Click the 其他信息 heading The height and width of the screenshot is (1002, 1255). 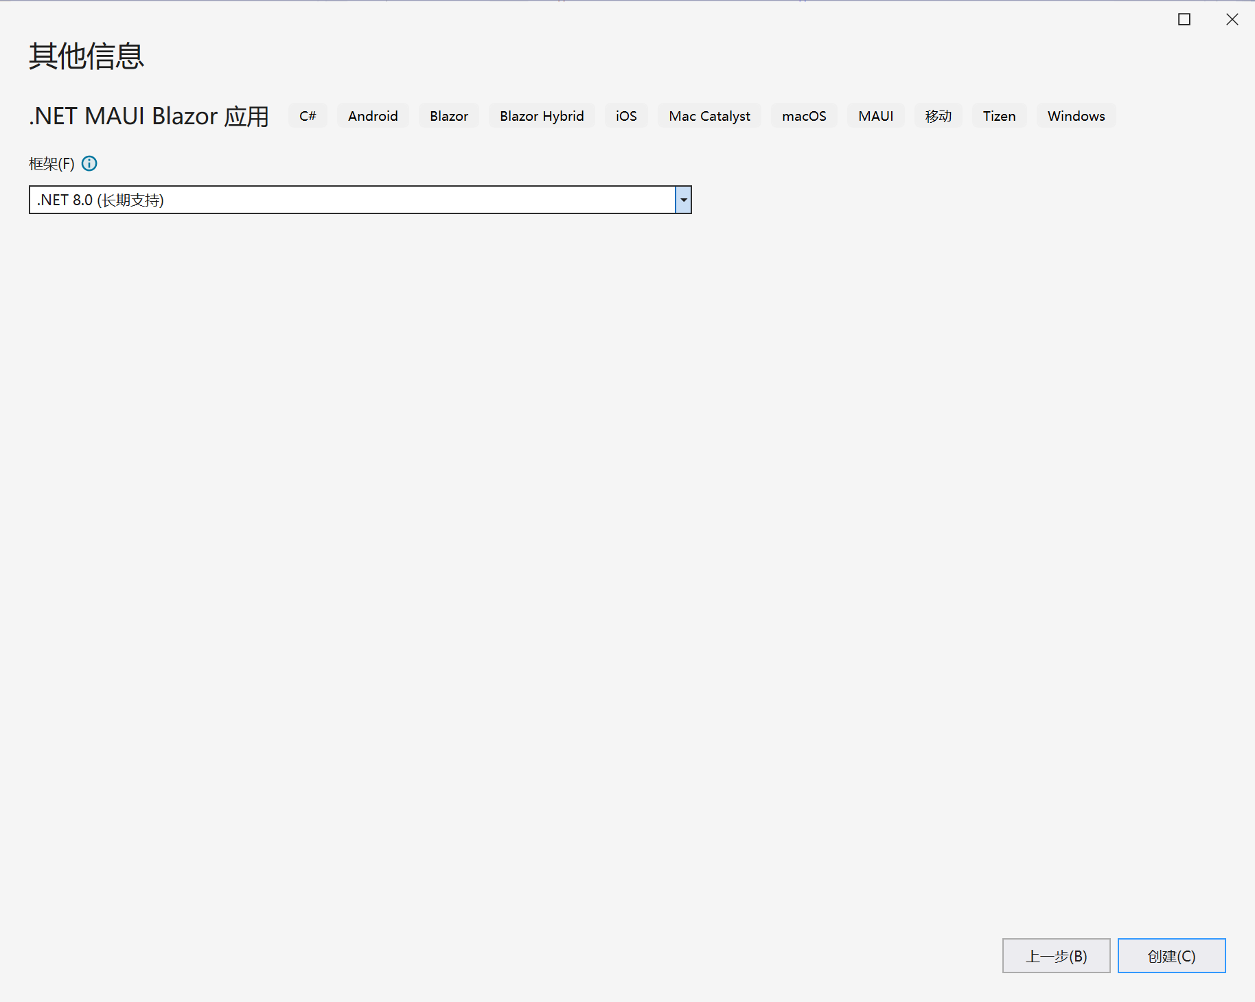87,56
